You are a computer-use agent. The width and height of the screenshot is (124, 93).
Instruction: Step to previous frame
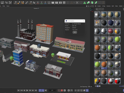[x=24, y=90]
